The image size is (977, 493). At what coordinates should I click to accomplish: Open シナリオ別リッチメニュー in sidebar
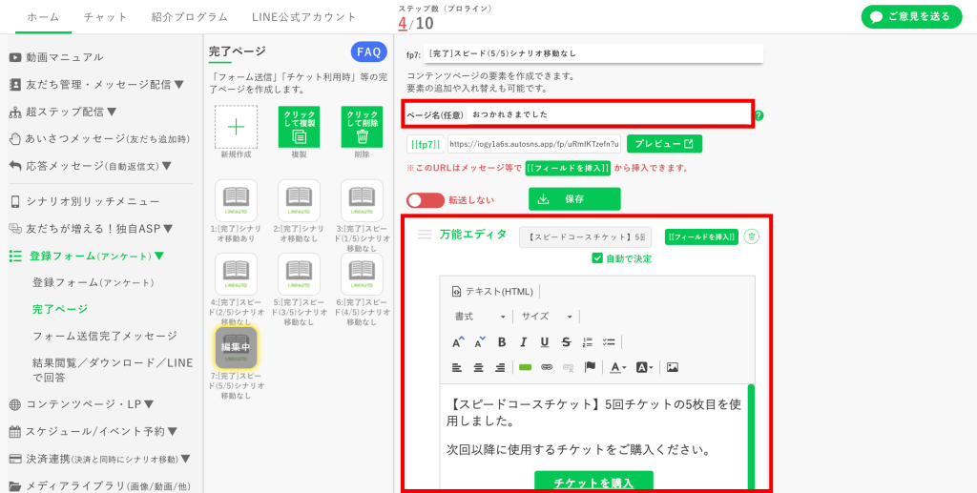pos(85,202)
